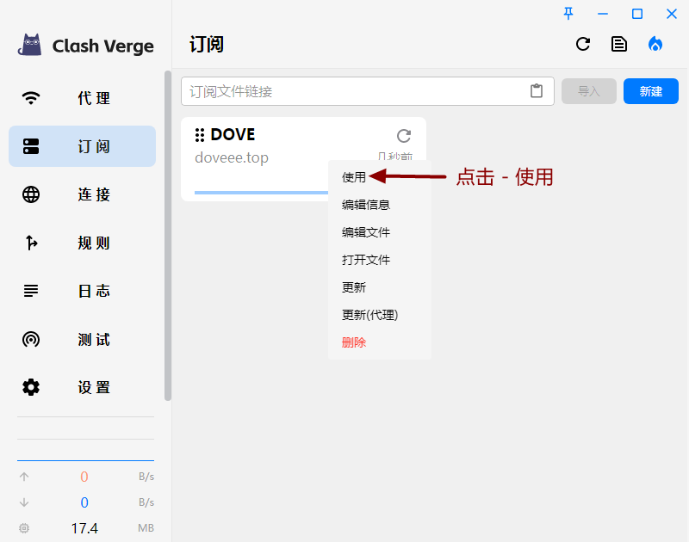Show the 日志 logs page

point(82,291)
